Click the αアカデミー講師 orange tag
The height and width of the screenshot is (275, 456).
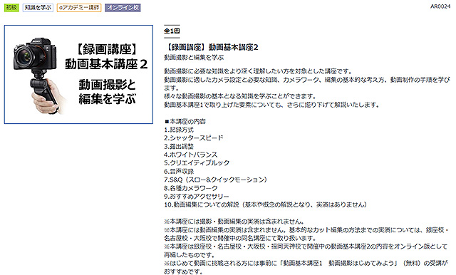(79, 8)
